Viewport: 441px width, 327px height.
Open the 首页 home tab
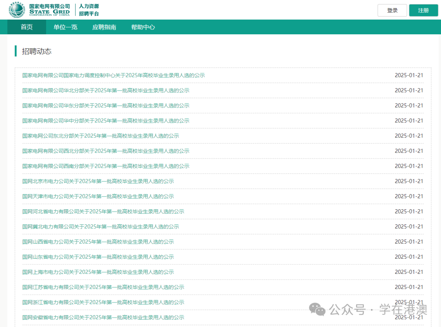click(27, 27)
